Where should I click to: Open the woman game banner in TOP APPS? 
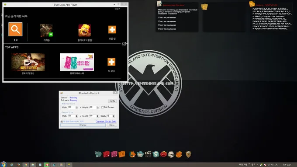[28, 62]
